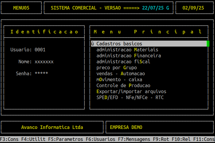Choose administracao Financeira from menu
215x143 pixels.
click(x=129, y=56)
